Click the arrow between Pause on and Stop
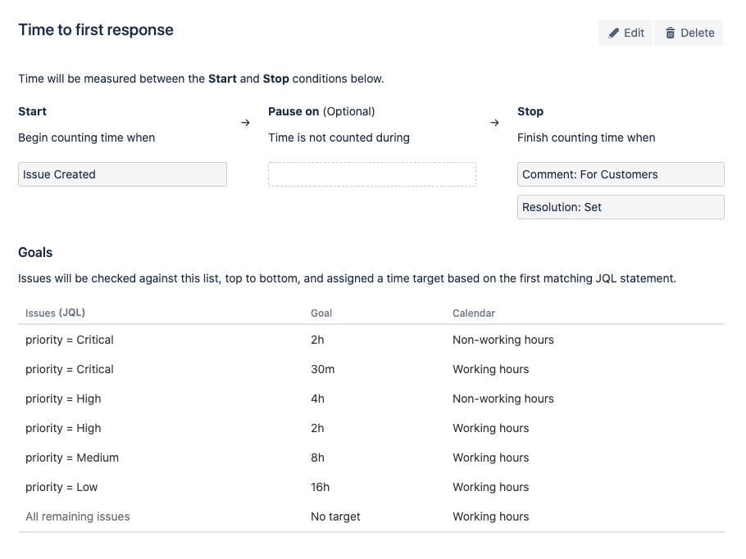Image resolution: width=746 pixels, height=559 pixels. 495,123
